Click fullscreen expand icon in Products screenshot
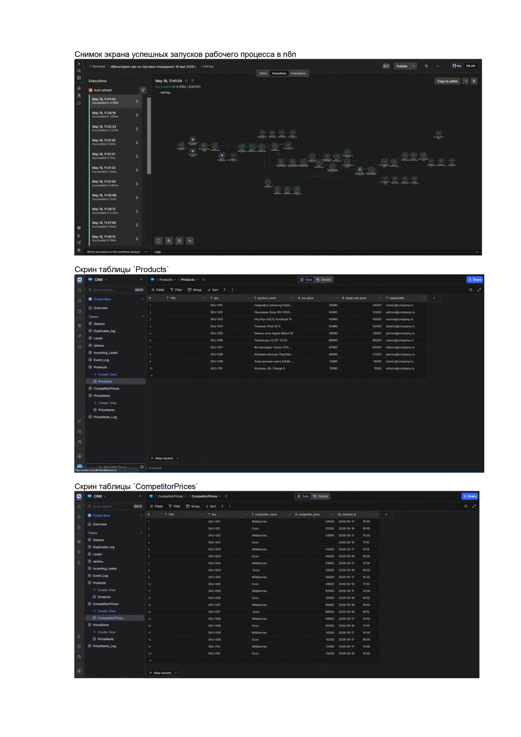 [x=479, y=290]
